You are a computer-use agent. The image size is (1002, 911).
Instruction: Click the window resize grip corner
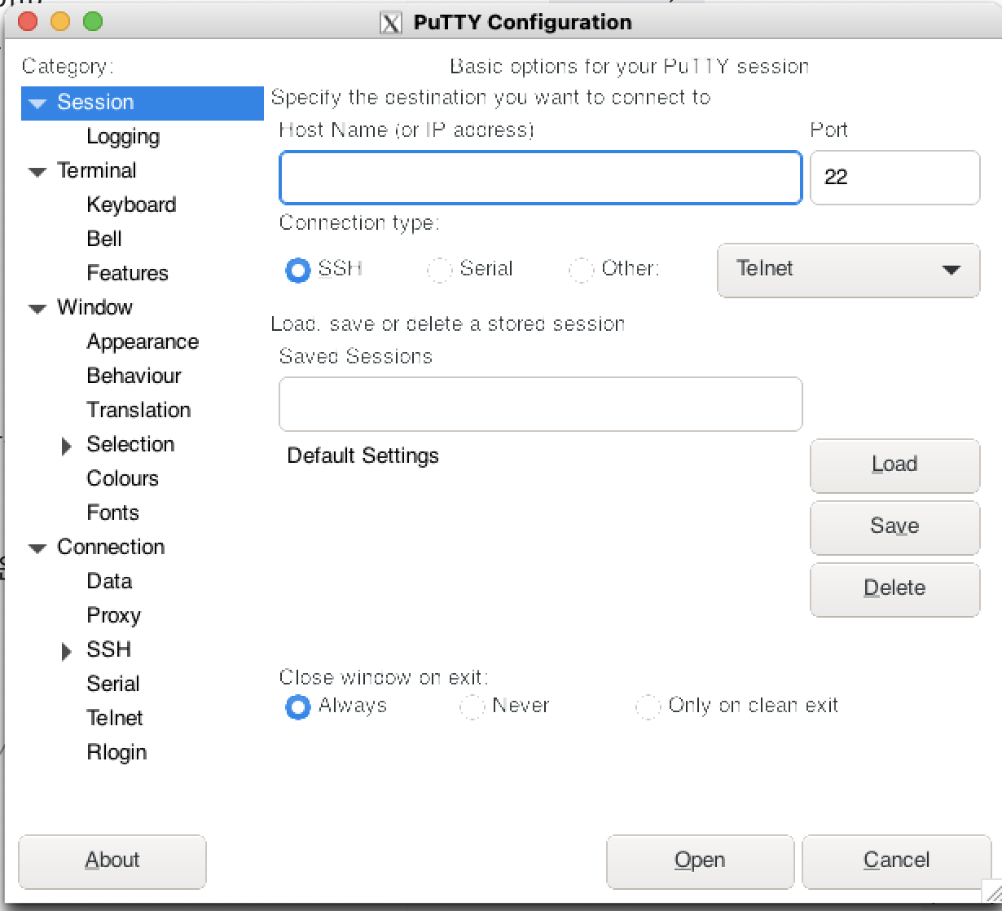click(991, 890)
